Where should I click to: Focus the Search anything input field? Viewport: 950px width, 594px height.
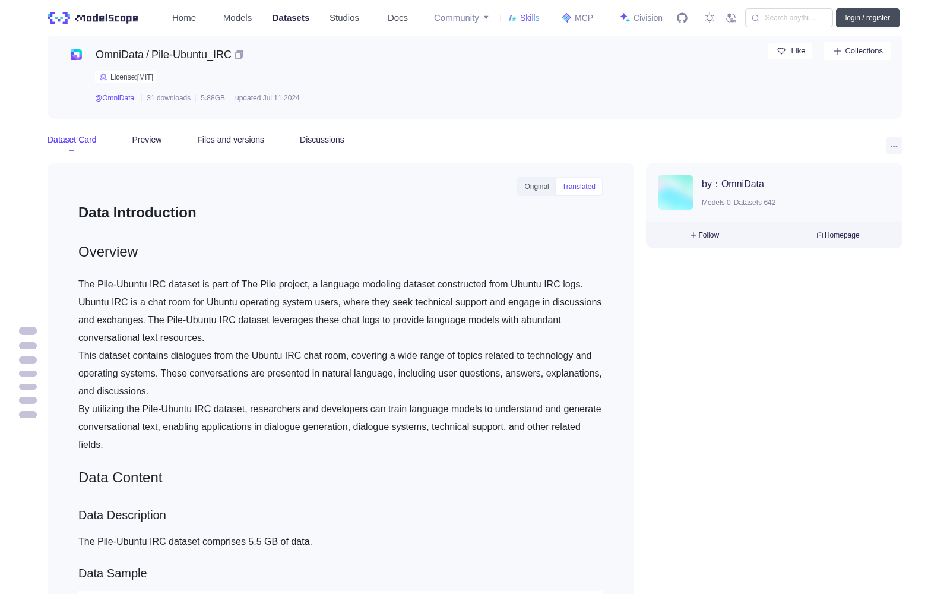(x=789, y=18)
